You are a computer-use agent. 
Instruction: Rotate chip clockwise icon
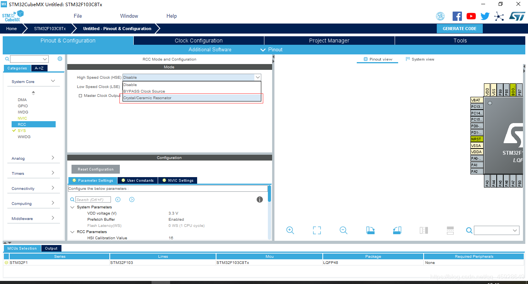point(371,230)
